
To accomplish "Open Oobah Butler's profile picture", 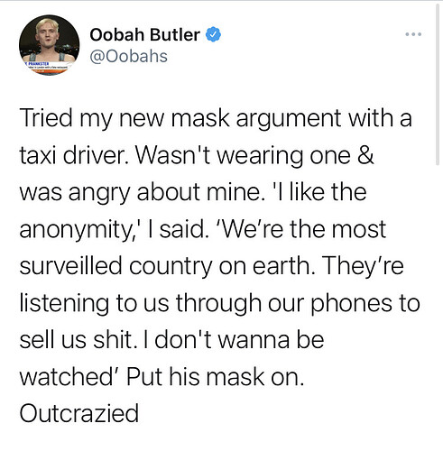I will tap(50, 45).
